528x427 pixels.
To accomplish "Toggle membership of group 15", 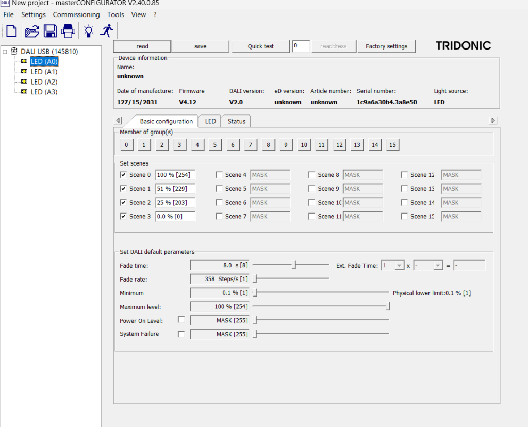I will [x=392, y=145].
